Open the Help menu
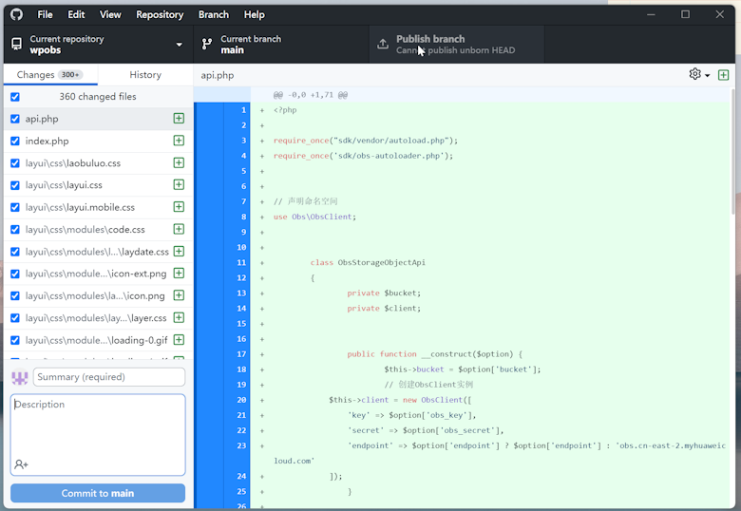 [255, 14]
